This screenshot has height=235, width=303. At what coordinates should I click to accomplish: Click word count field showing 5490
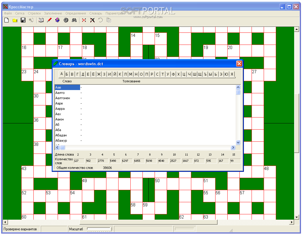115,161
